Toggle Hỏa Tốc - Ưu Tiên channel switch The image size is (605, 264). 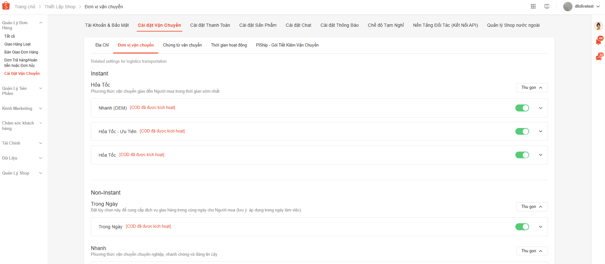tap(522, 131)
